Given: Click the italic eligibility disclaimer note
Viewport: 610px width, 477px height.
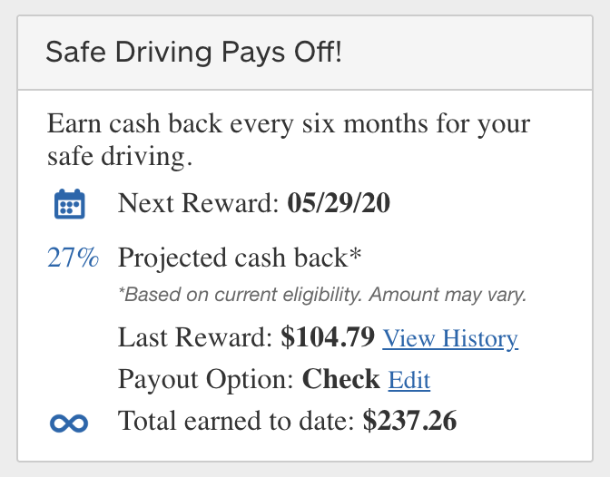Looking at the screenshot, I should 322,296.
